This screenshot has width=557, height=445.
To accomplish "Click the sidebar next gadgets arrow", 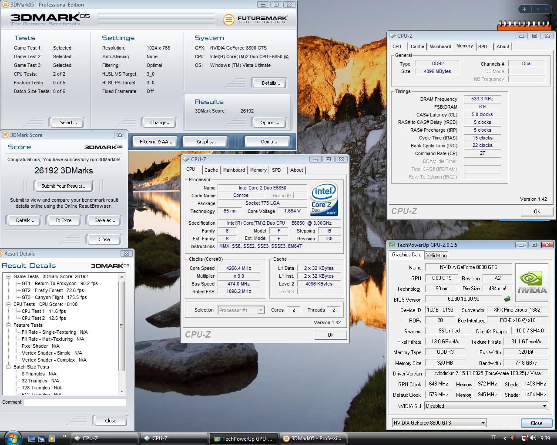I will [x=545, y=9].
